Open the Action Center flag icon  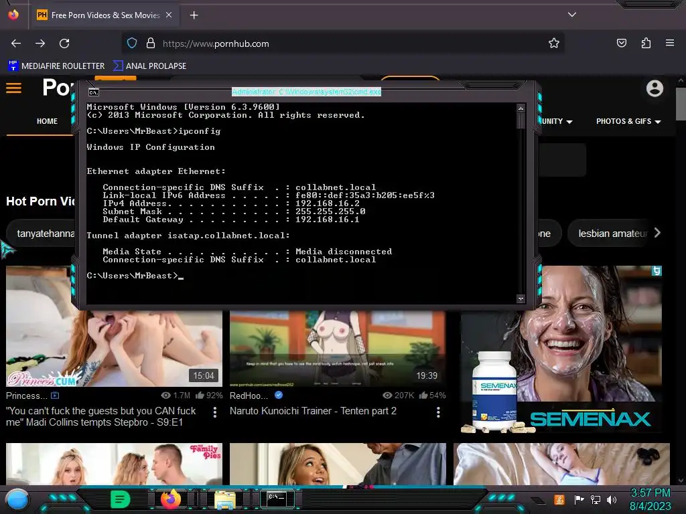pyautogui.click(x=579, y=499)
